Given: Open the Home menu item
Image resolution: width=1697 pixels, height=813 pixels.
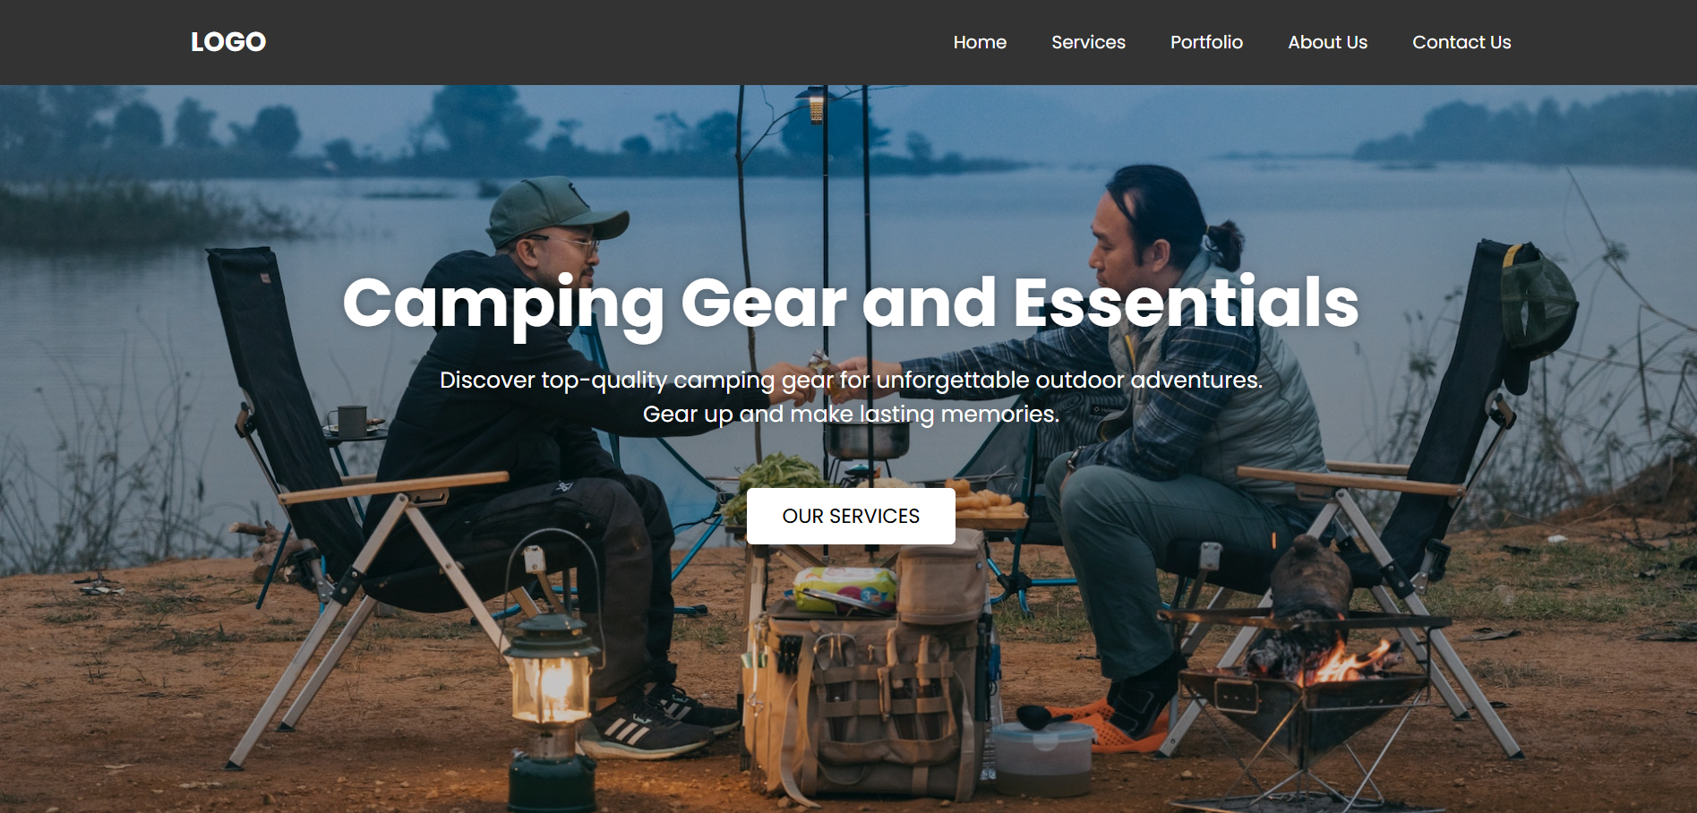Looking at the screenshot, I should click(x=980, y=42).
